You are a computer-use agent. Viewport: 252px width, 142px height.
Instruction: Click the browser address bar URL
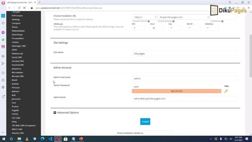coord(69,8)
